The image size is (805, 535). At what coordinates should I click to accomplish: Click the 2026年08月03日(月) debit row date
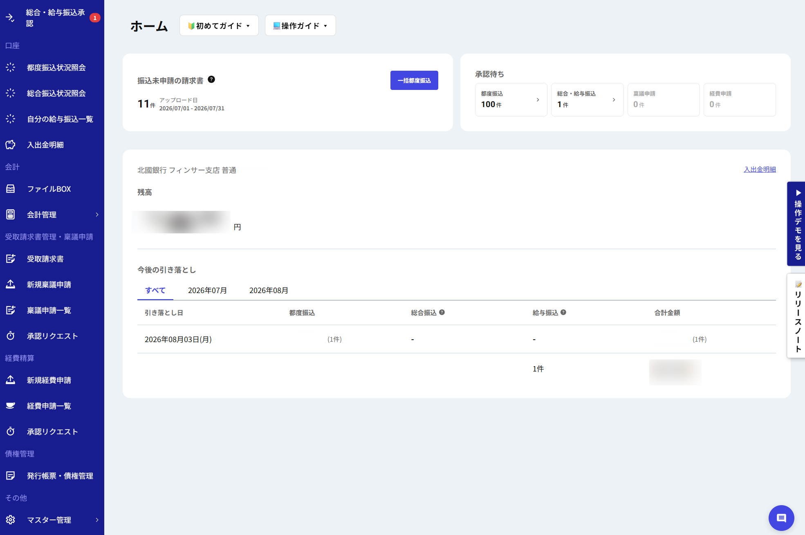coord(178,339)
